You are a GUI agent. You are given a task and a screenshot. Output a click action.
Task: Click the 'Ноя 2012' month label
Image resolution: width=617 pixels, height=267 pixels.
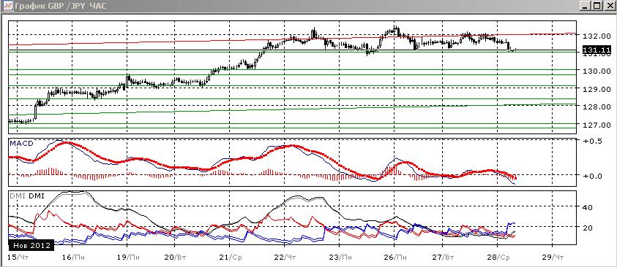click(x=31, y=245)
